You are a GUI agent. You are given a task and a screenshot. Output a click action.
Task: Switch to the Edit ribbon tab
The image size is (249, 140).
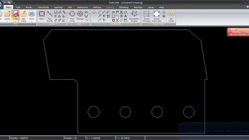pyautogui.click(x=18, y=7)
